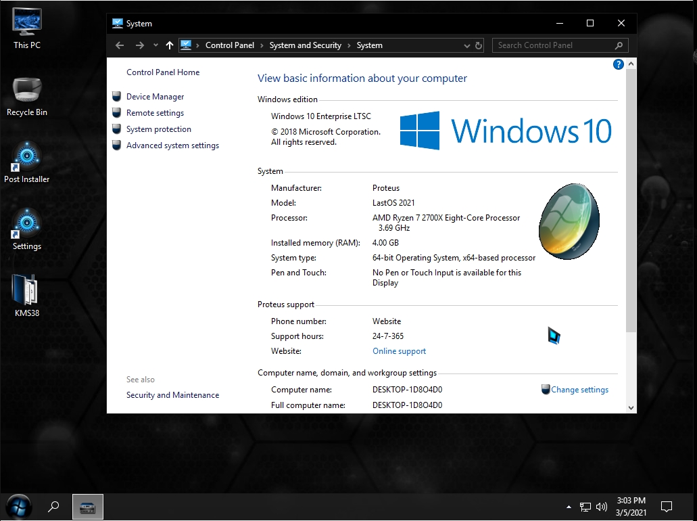
Task: Select the System breadcrumb
Action: [369, 45]
